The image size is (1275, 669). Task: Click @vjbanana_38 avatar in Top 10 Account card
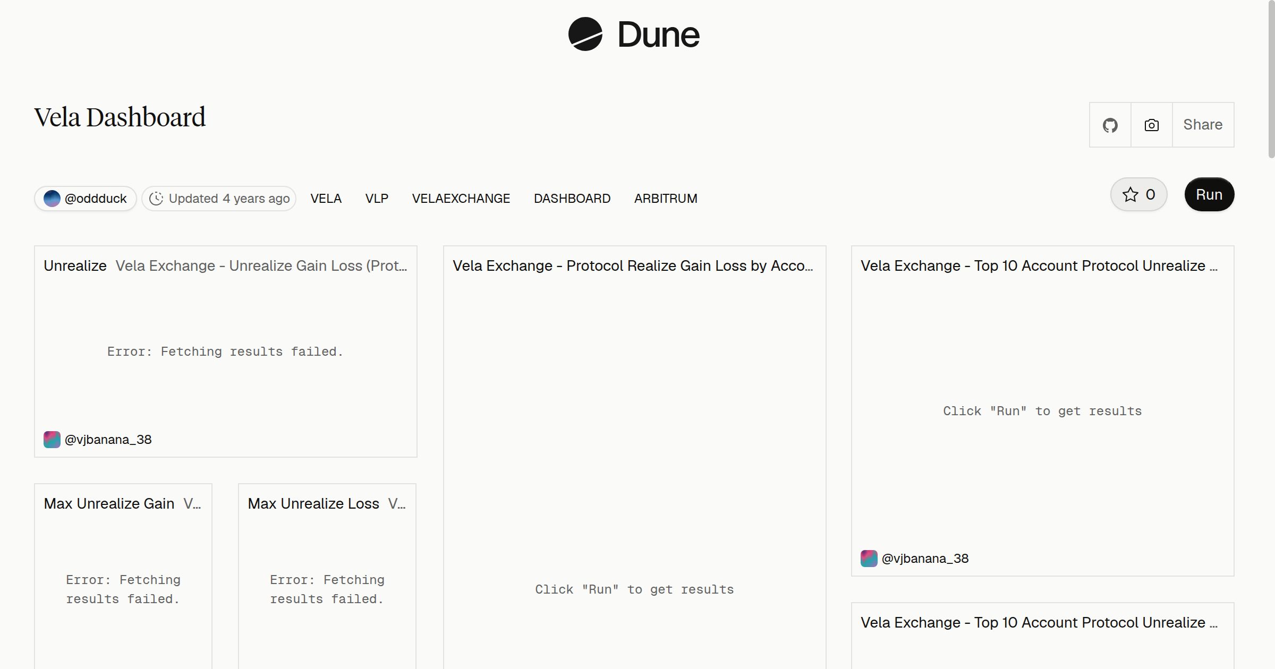click(x=869, y=559)
